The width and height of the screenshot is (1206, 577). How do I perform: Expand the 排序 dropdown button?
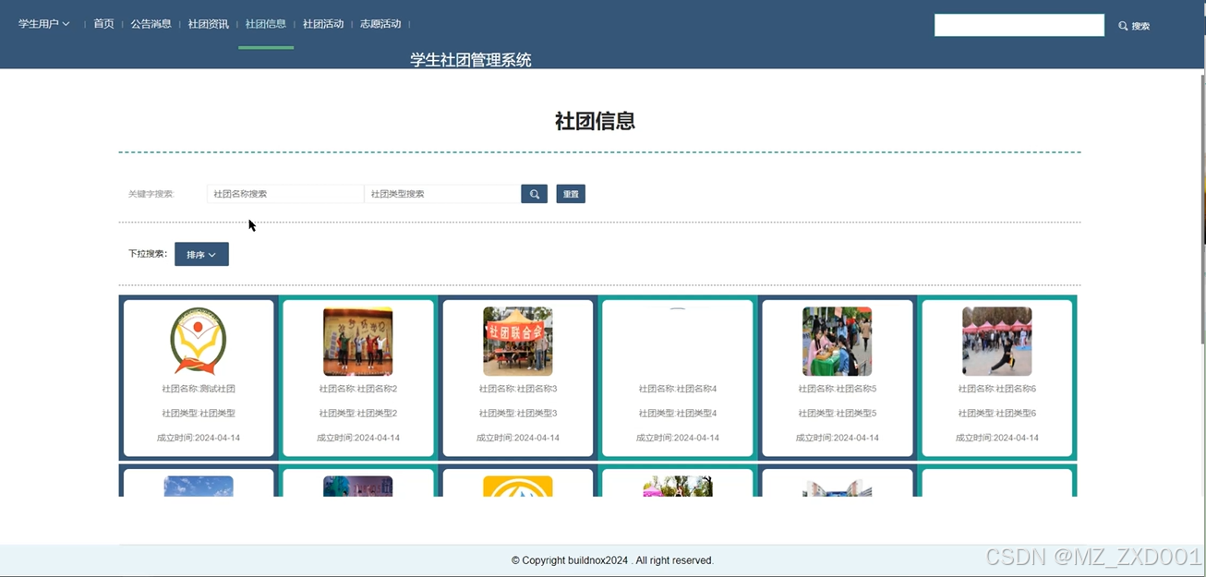(201, 254)
